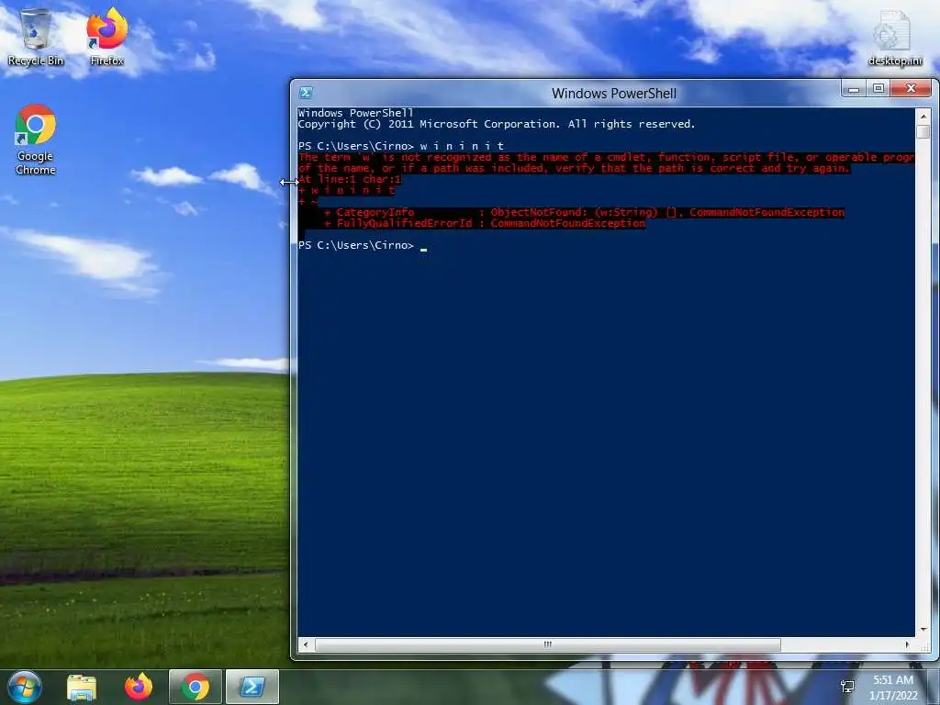Open the clock showing 5:51 AM

[x=893, y=688]
